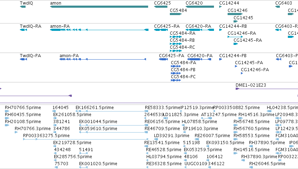Click the RE46709.5prime label

click(162, 129)
